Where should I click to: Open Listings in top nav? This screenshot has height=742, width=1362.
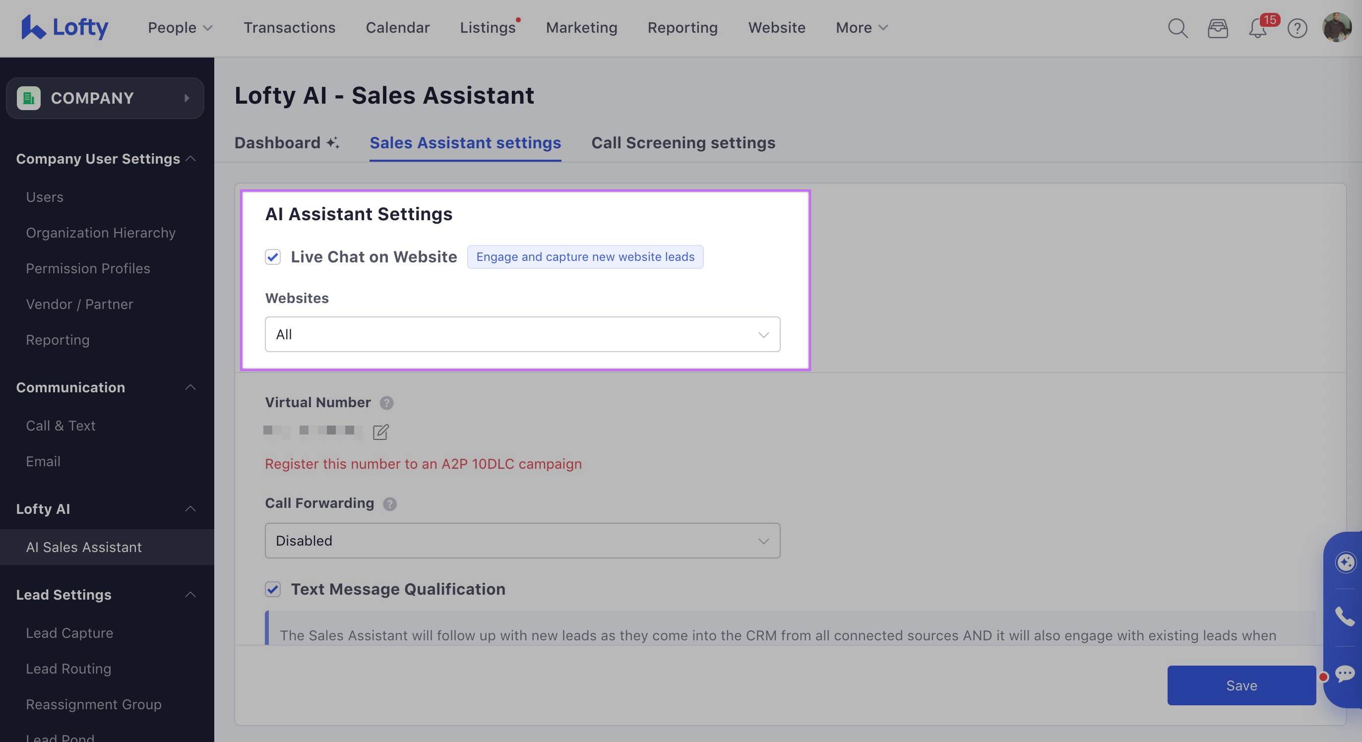(488, 27)
